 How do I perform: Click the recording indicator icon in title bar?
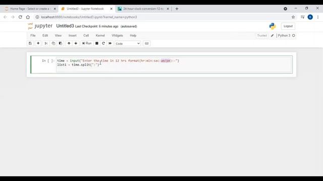(x=285, y=9)
